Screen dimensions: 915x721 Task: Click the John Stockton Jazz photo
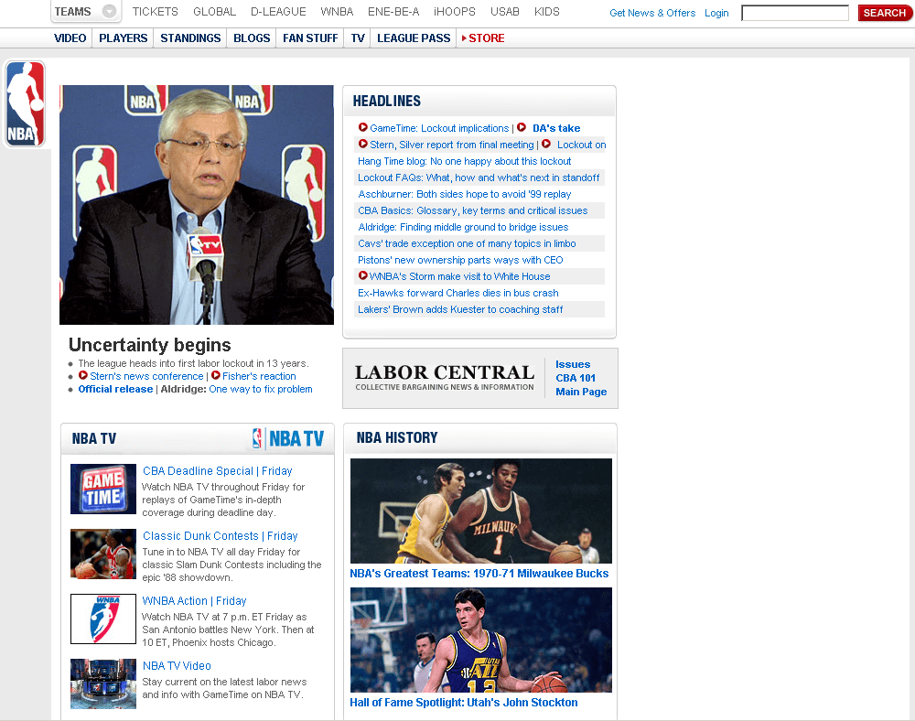481,640
